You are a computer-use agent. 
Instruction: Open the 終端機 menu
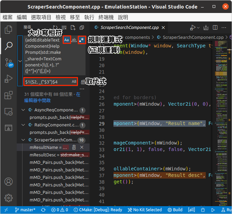click(x=106, y=17)
